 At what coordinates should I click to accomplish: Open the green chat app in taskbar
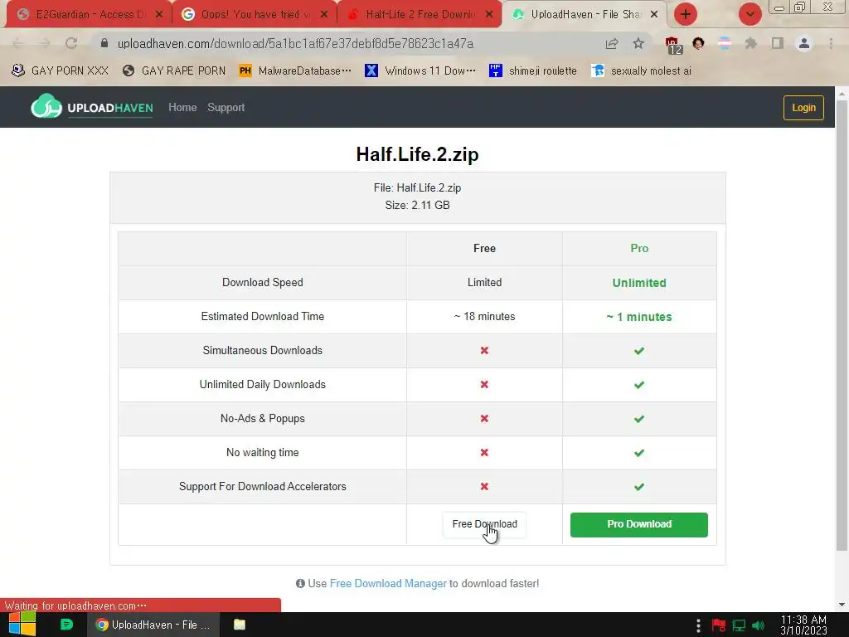(66, 625)
